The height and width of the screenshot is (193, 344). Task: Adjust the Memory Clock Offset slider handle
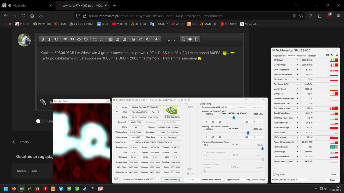pos(248,133)
